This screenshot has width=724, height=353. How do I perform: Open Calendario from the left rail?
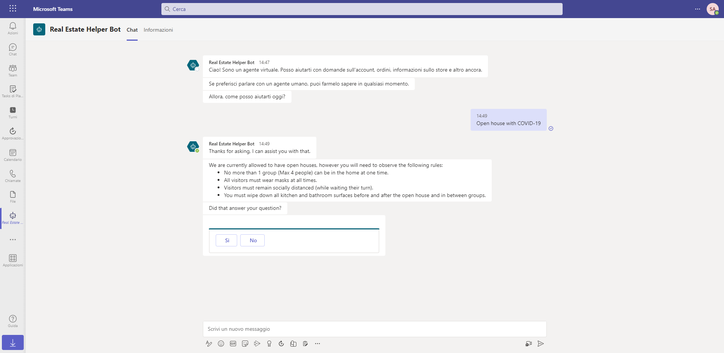(12, 154)
